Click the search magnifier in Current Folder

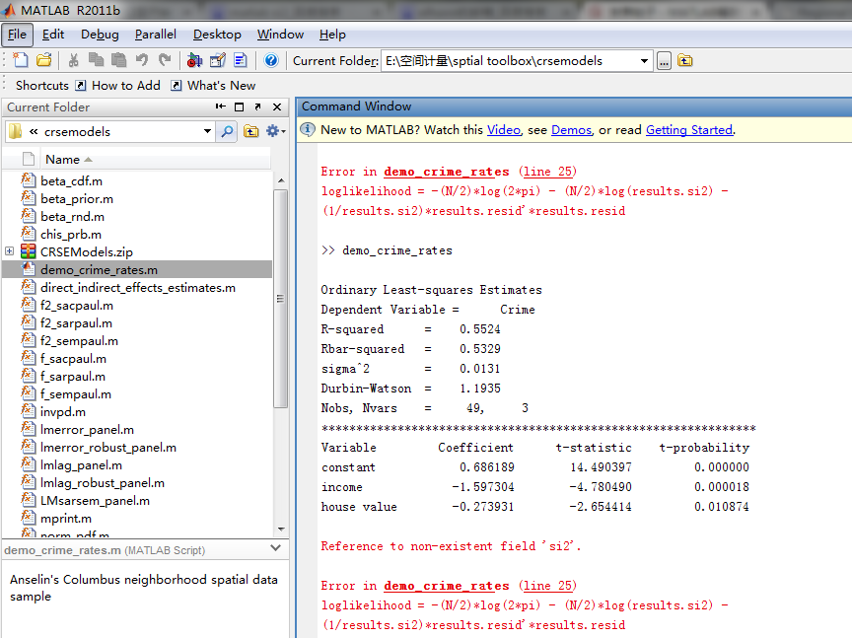point(228,131)
